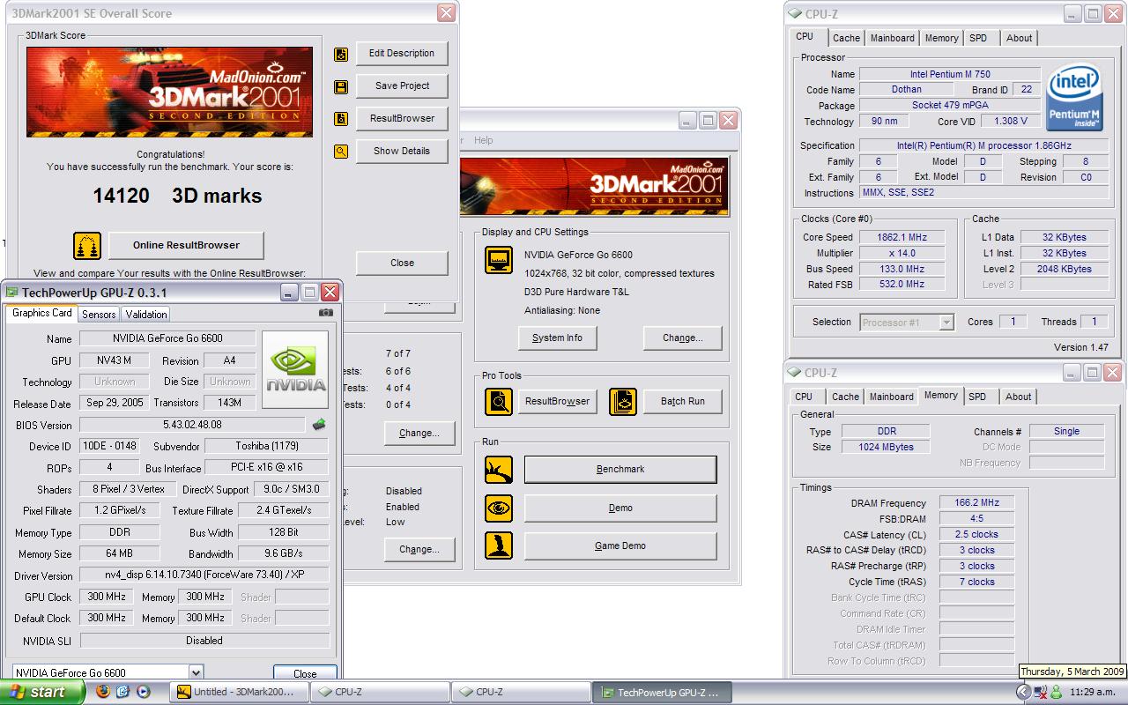Click the Game Demo joystick icon
This screenshot has height=705, width=1128.
(x=499, y=545)
